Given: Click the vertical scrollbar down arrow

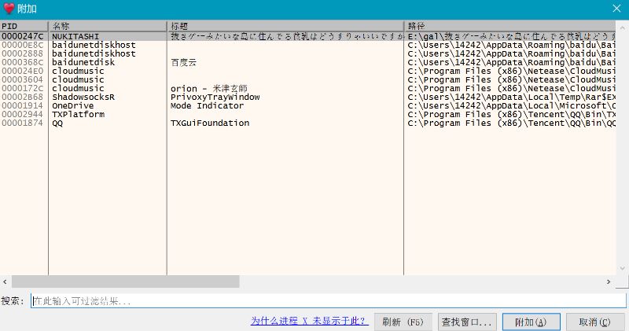Looking at the screenshot, I should tap(622, 268).
